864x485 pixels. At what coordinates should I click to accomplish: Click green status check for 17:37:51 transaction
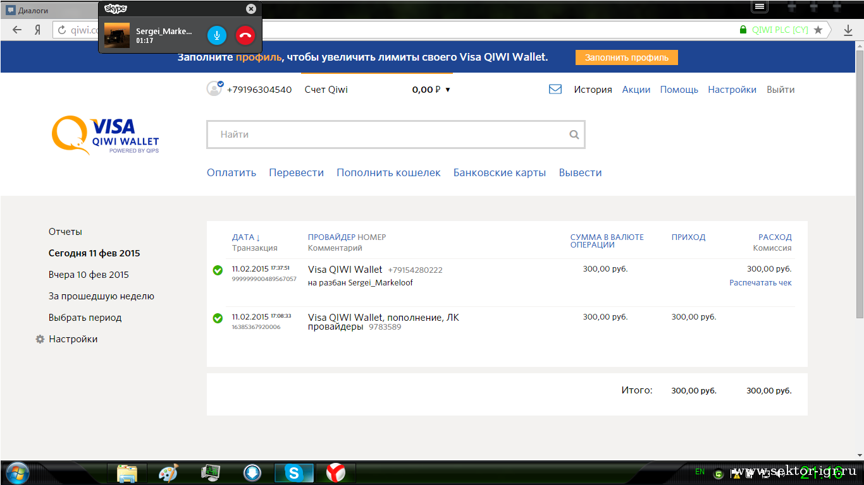pos(218,270)
